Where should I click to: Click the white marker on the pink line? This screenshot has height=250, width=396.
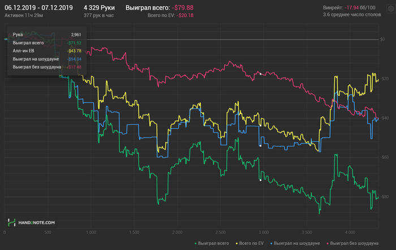(260, 73)
